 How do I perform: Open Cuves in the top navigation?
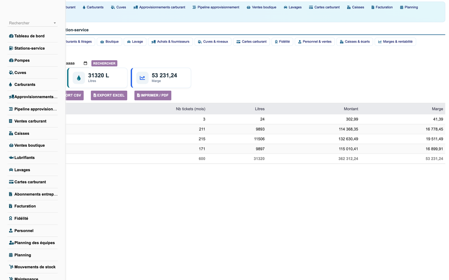[119, 7]
